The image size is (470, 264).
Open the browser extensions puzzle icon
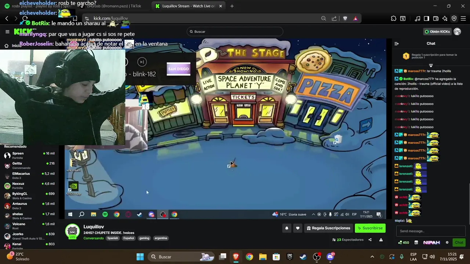[x=394, y=18]
